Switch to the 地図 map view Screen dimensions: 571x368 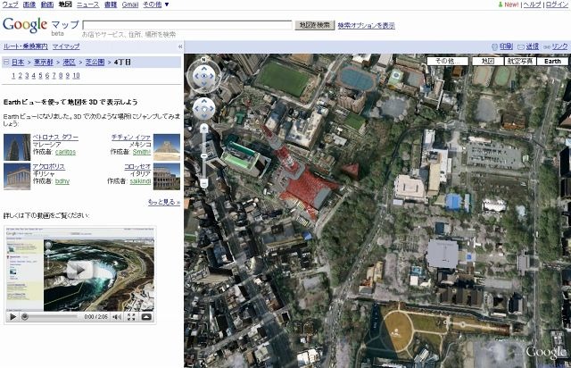pyautogui.click(x=488, y=62)
